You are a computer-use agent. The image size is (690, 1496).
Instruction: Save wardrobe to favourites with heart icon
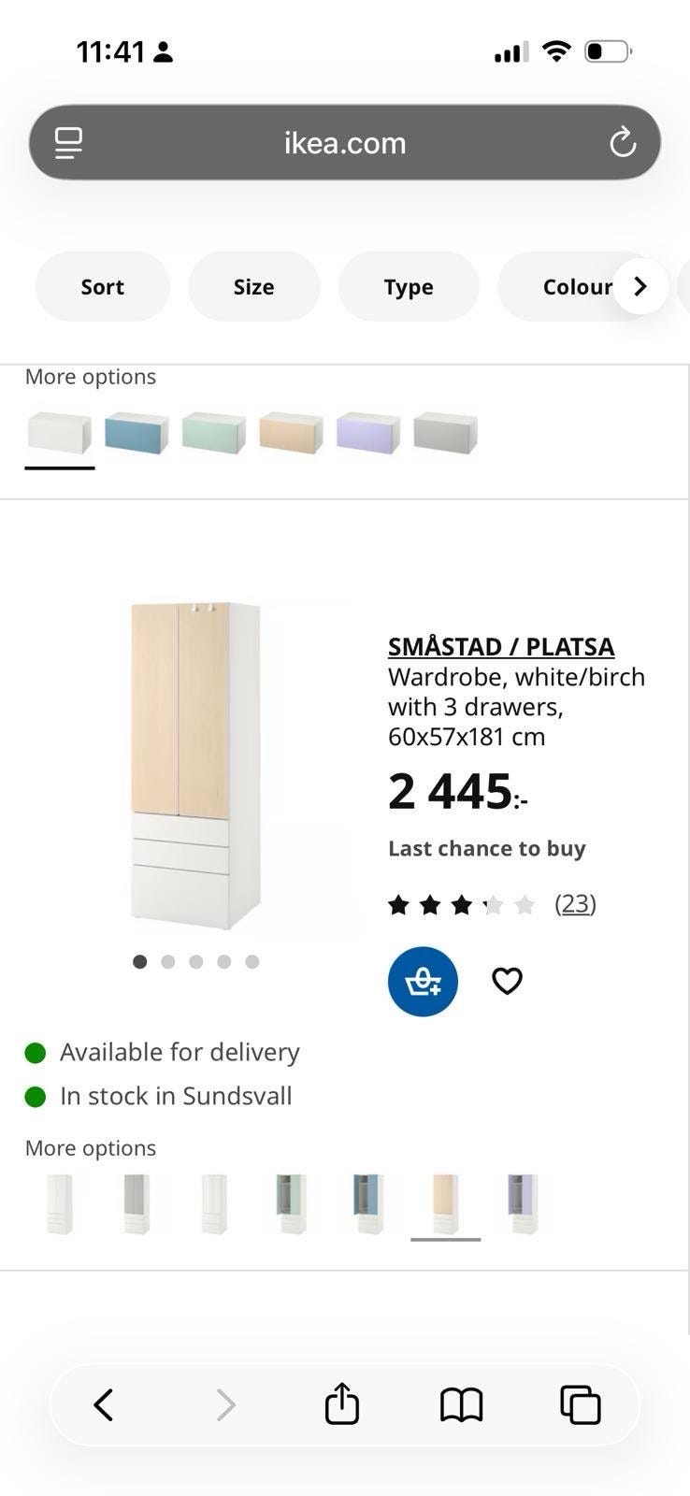507,981
